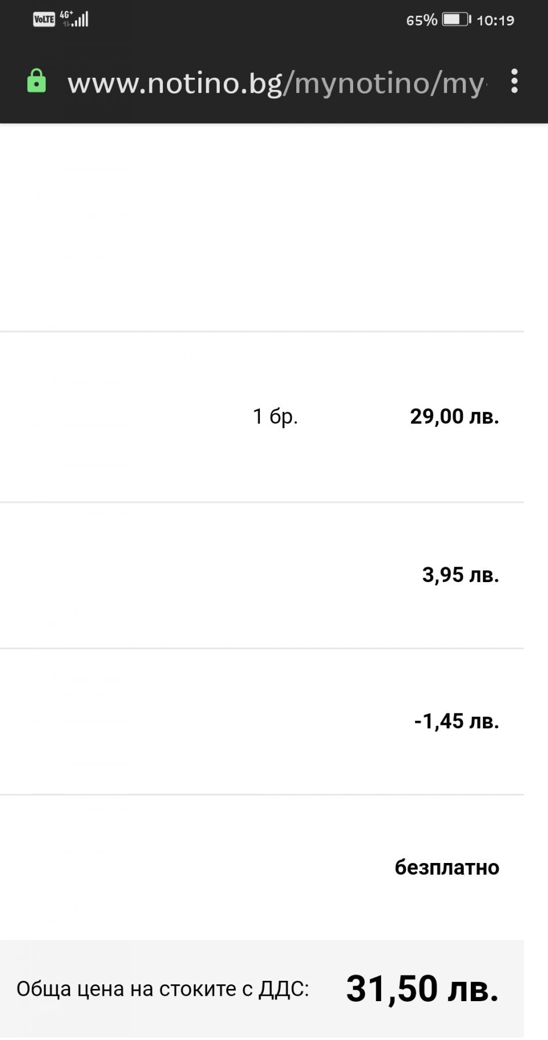Select the www.notino.bg domain in address bar
Image resolution: width=548 pixels, height=1040 pixels.
(x=175, y=84)
